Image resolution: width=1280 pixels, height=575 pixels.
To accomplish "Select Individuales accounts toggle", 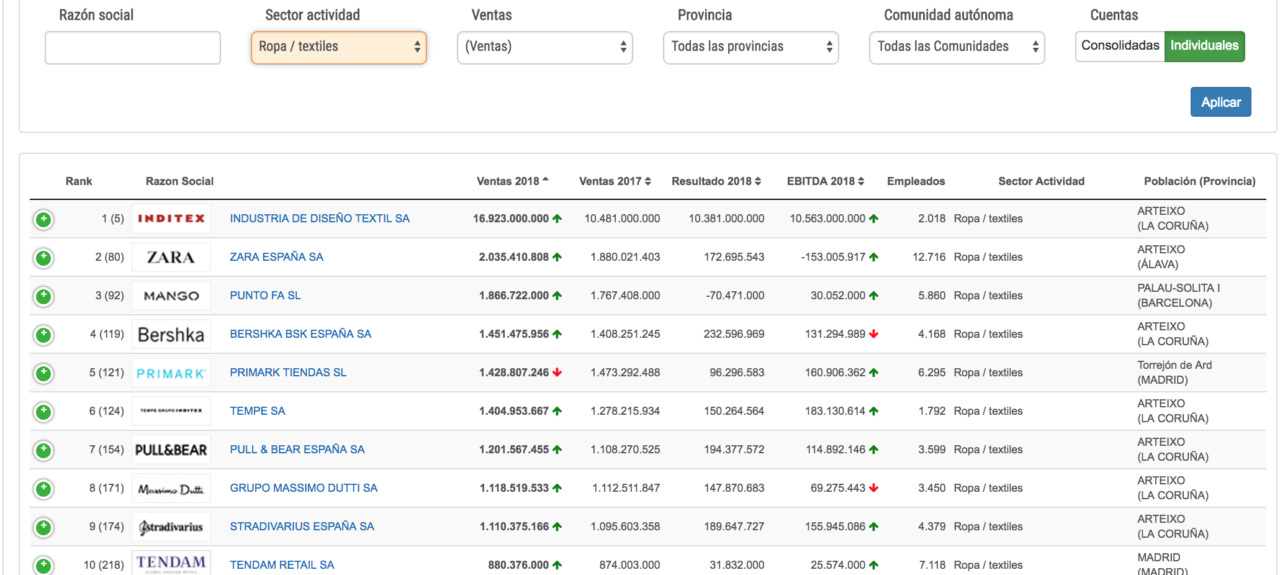I will coord(1204,46).
